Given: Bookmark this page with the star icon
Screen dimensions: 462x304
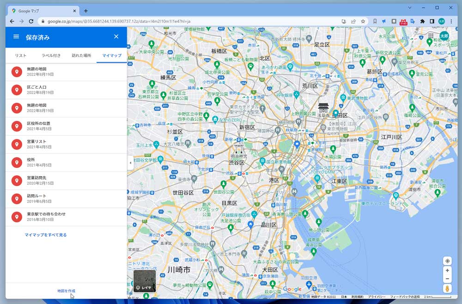Looking at the screenshot, I should click(x=363, y=21).
